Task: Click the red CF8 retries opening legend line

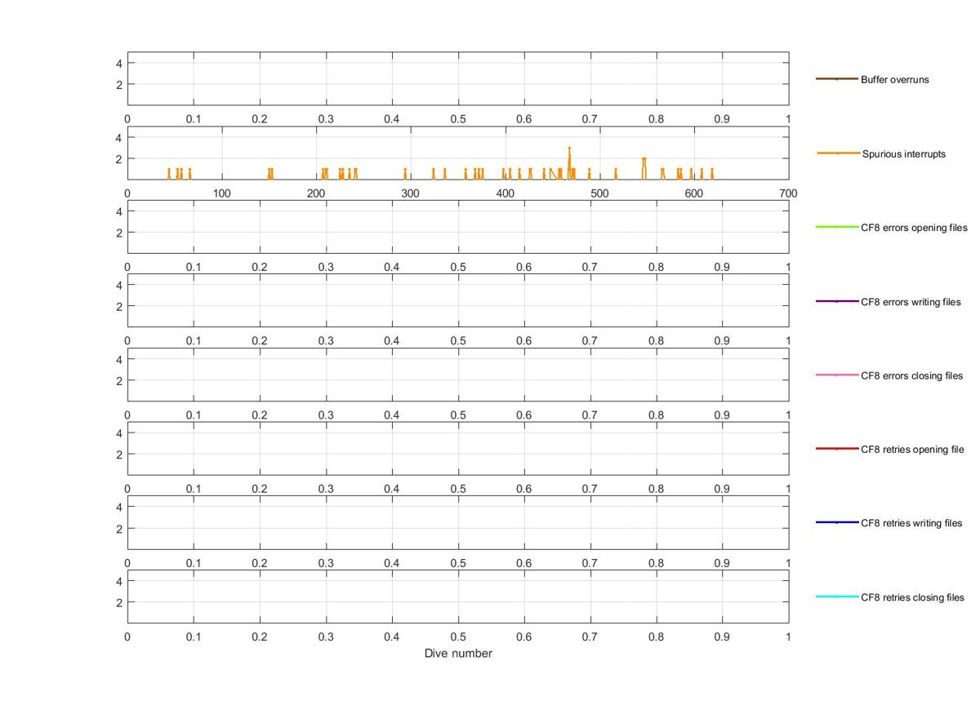Action: tap(837, 449)
